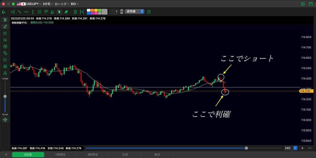The image size is (316, 158).
Task: Open the checklist icon in left sidebar
Action: (x=5, y=60)
